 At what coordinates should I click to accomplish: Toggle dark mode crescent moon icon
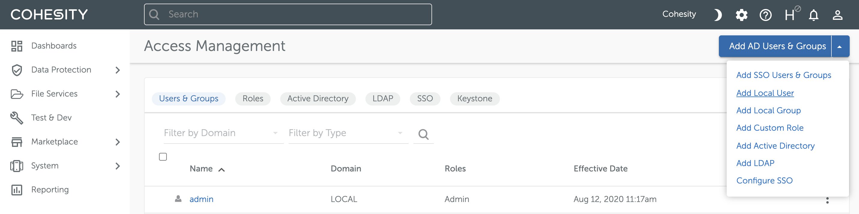pos(718,15)
